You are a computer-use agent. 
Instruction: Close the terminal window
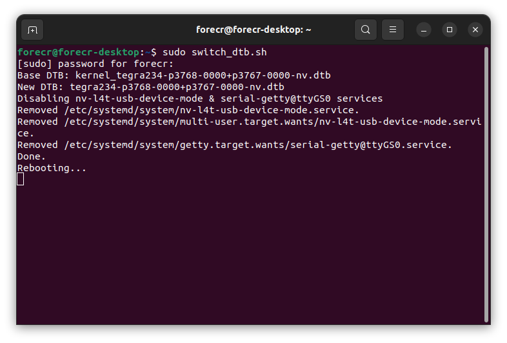click(475, 30)
